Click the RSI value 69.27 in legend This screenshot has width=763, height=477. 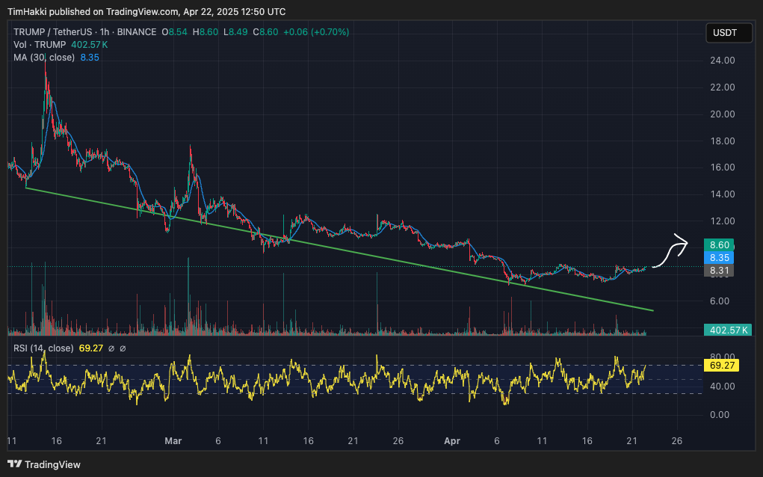(91, 348)
